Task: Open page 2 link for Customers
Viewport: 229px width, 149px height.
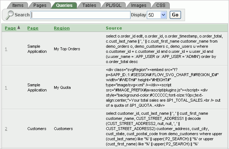Action: 6,129
